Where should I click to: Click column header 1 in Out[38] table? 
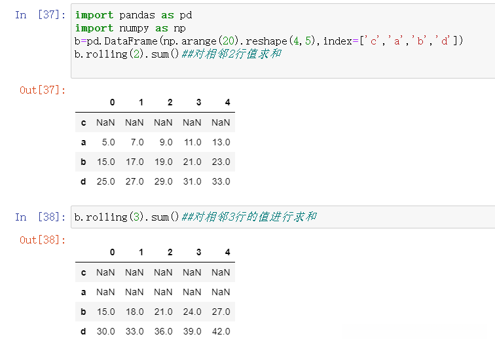point(141,252)
